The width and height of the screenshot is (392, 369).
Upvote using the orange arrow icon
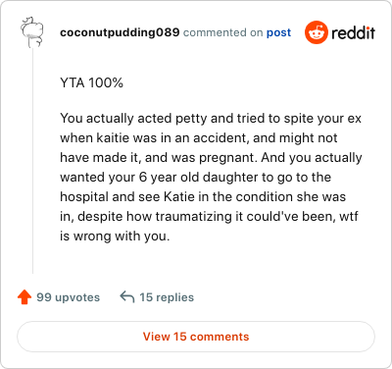[24, 297]
